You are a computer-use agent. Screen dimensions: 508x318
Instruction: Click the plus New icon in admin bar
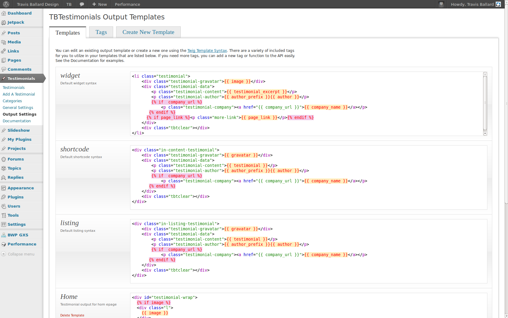(94, 4)
